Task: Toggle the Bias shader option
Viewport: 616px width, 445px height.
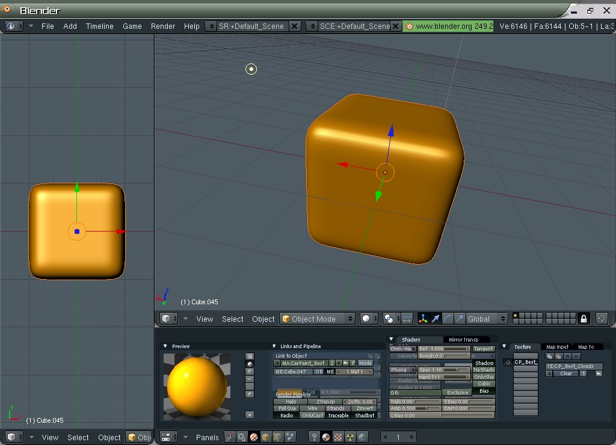Action: [x=484, y=391]
